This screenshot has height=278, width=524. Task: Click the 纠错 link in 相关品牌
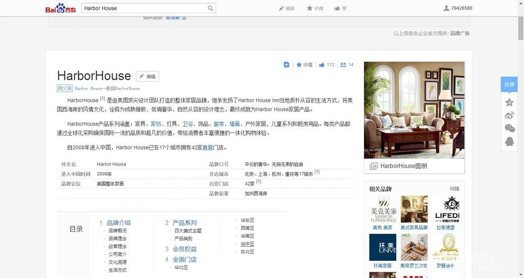(454, 189)
